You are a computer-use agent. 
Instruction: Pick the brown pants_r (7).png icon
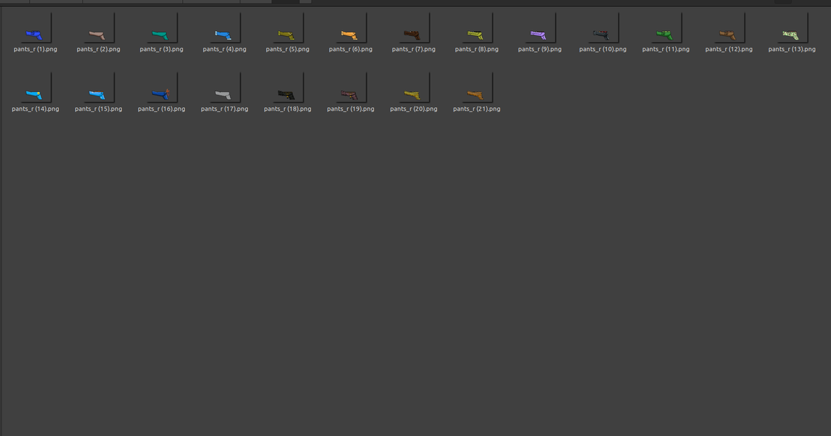click(x=413, y=28)
